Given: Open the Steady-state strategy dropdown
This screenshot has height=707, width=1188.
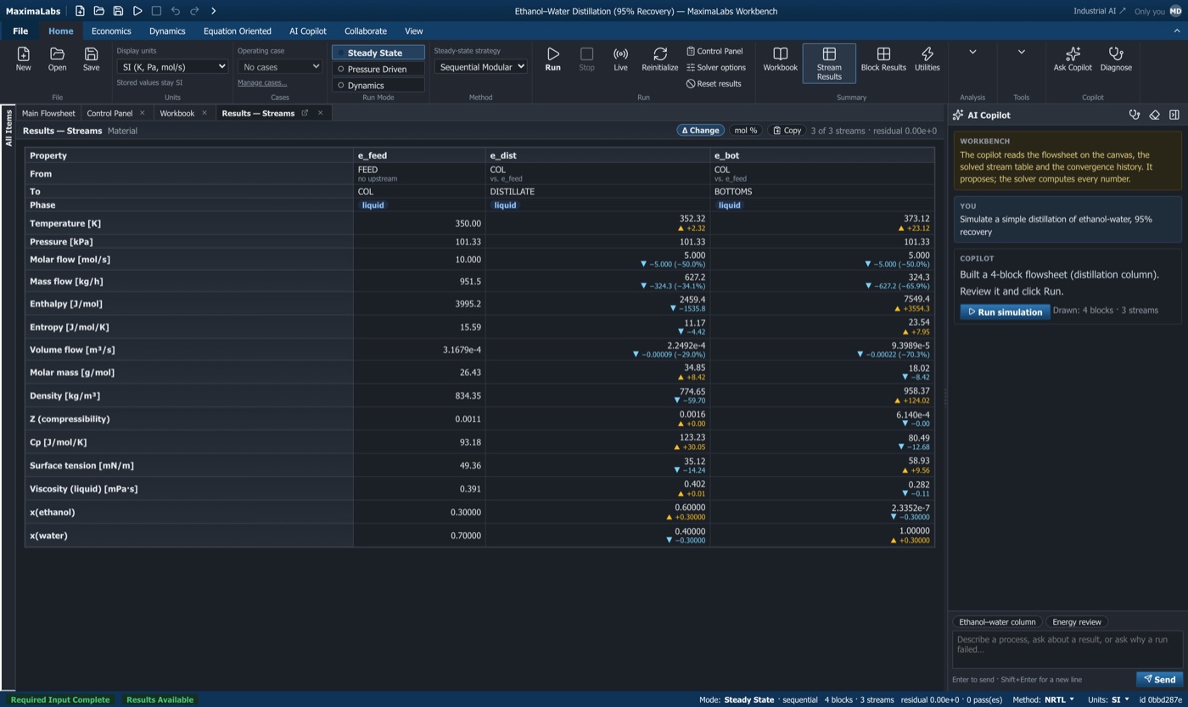Looking at the screenshot, I should coord(480,66).
